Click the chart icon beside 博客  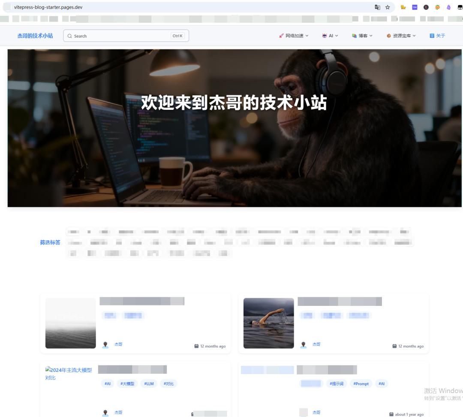[x=354, y=36]
